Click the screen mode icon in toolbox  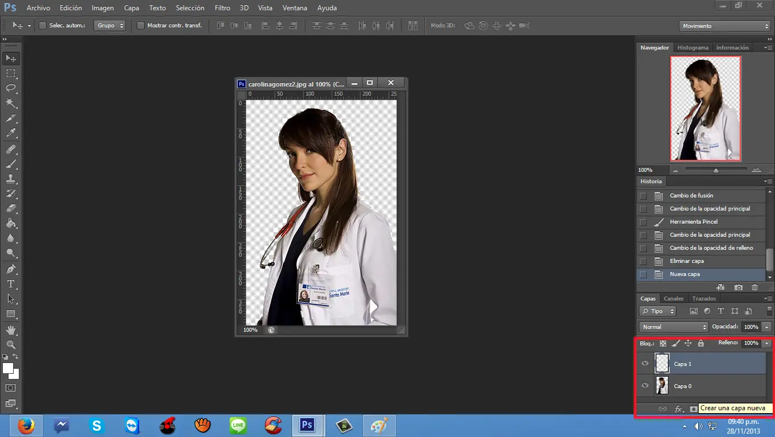coord(11,404)
